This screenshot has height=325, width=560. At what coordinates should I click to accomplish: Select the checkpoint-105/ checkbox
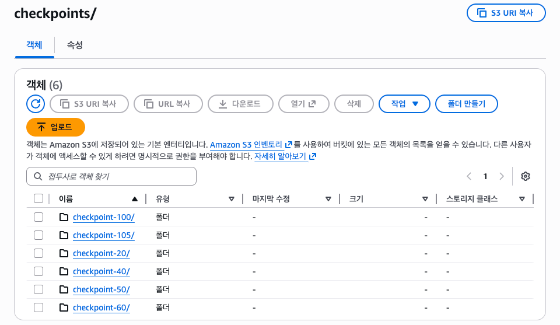click(38, 235)
